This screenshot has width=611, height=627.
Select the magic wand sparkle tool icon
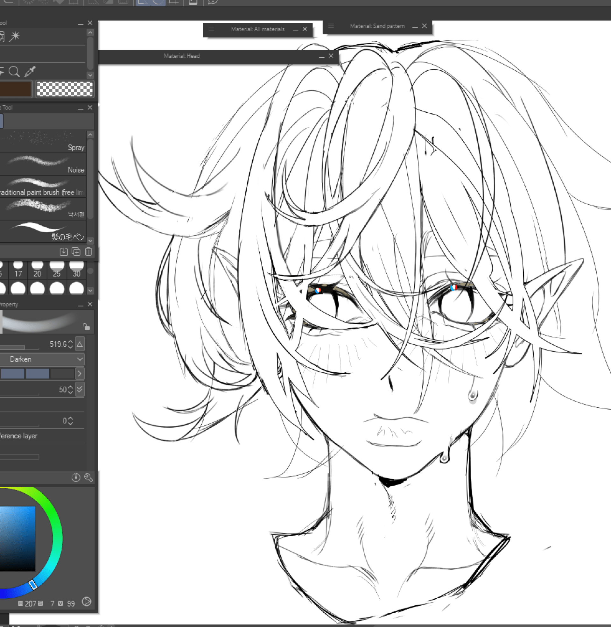pos(14,36)
